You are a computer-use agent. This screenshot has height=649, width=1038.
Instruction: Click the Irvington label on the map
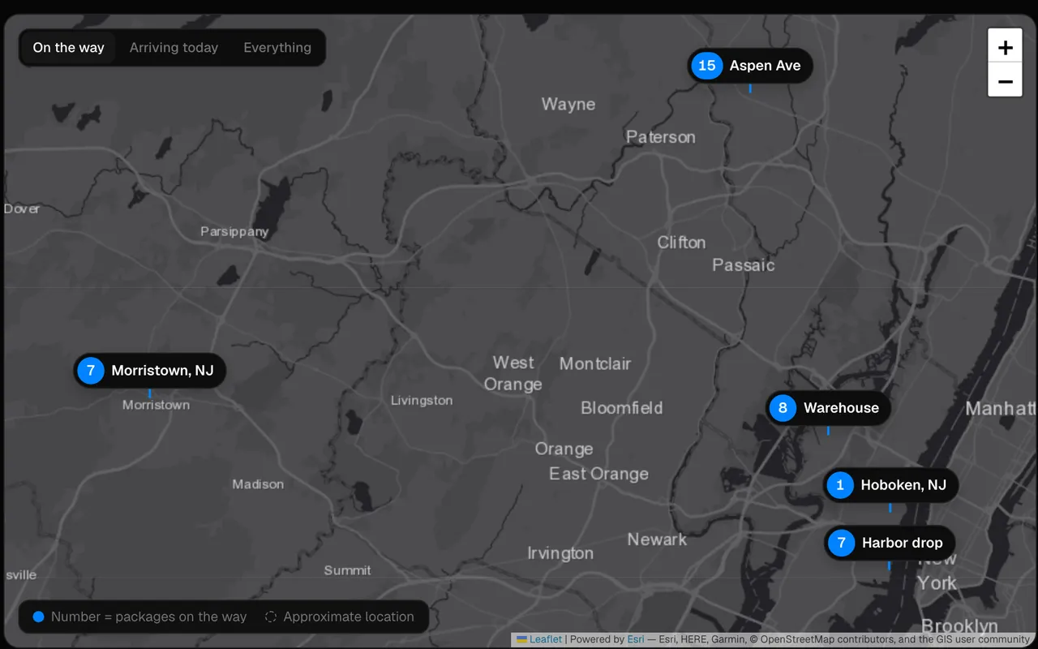tap(560, 553)
